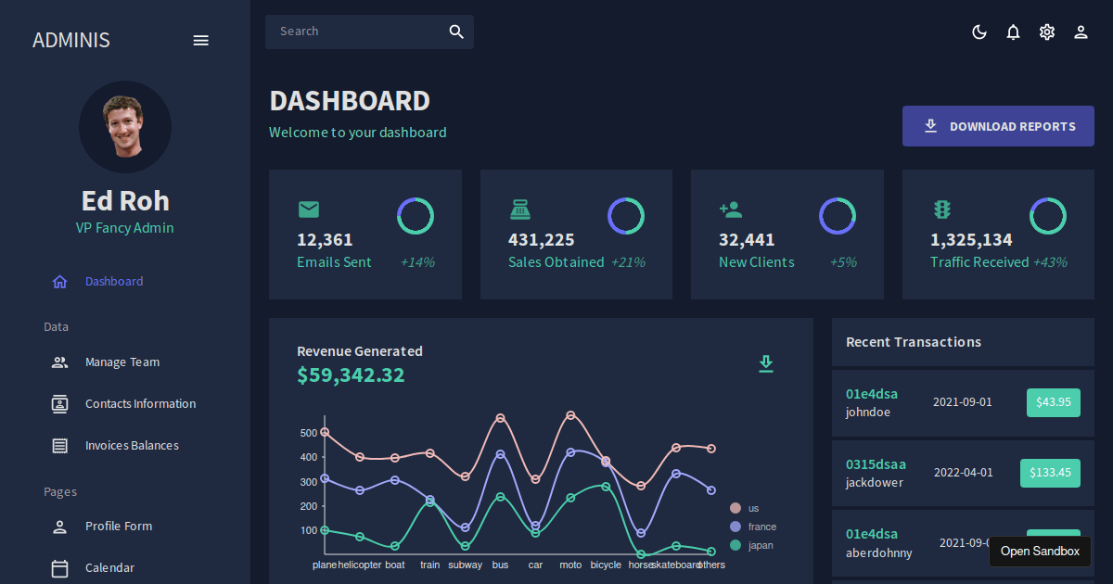
Task: Open the Dashboard section in the sidebar
Action: 113,281
